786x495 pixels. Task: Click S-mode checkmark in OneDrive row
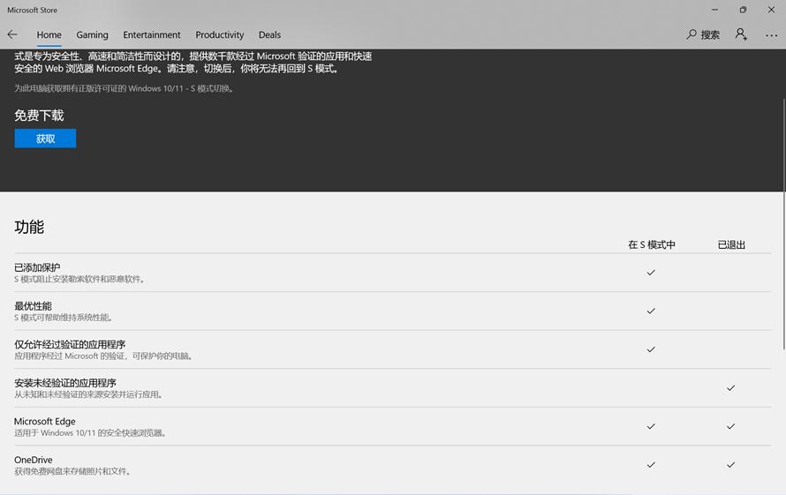651,465
